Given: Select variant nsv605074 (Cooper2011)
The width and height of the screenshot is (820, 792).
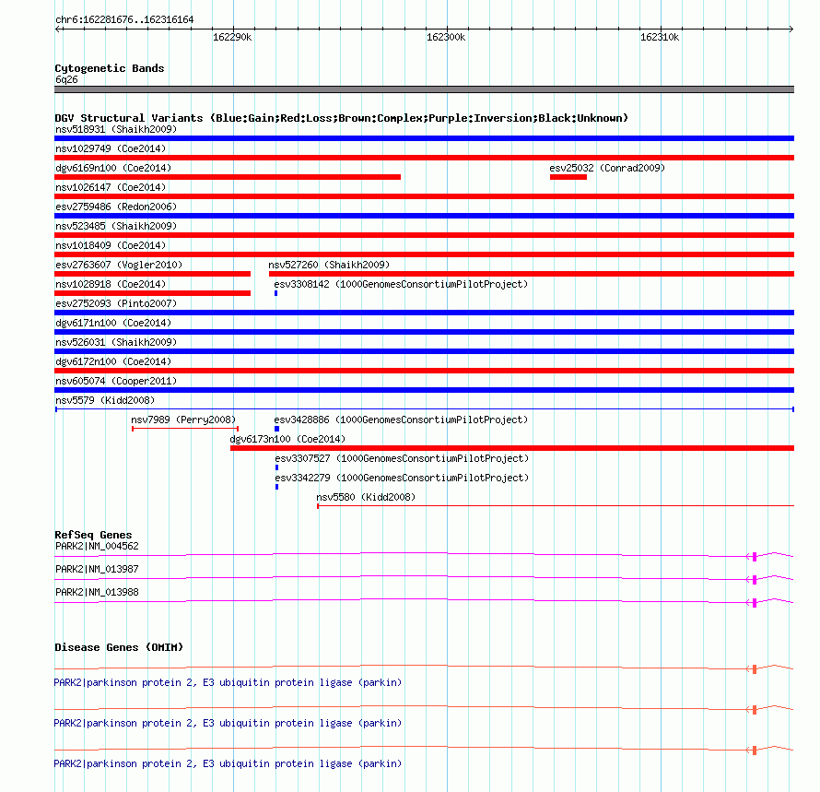Looking at the screenshot, I should 116,381.
